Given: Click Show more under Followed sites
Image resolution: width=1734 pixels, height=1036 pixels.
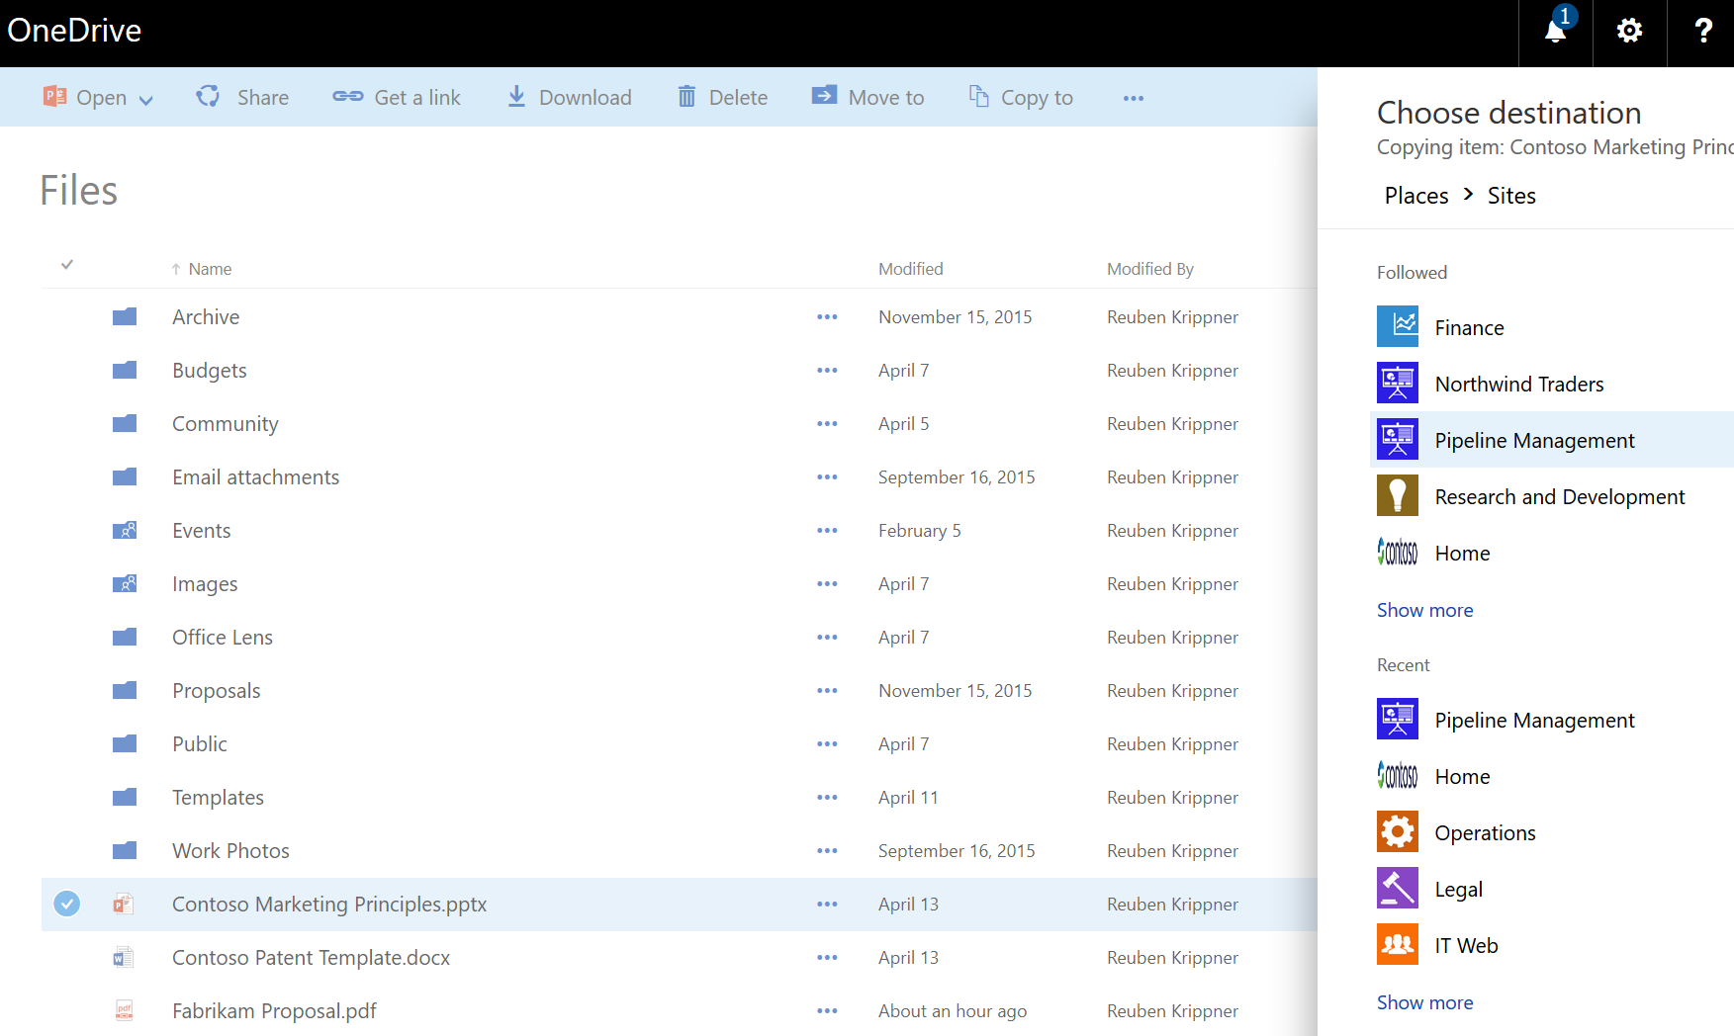Looking at the screenshot, I should (x=1424, y=610).
